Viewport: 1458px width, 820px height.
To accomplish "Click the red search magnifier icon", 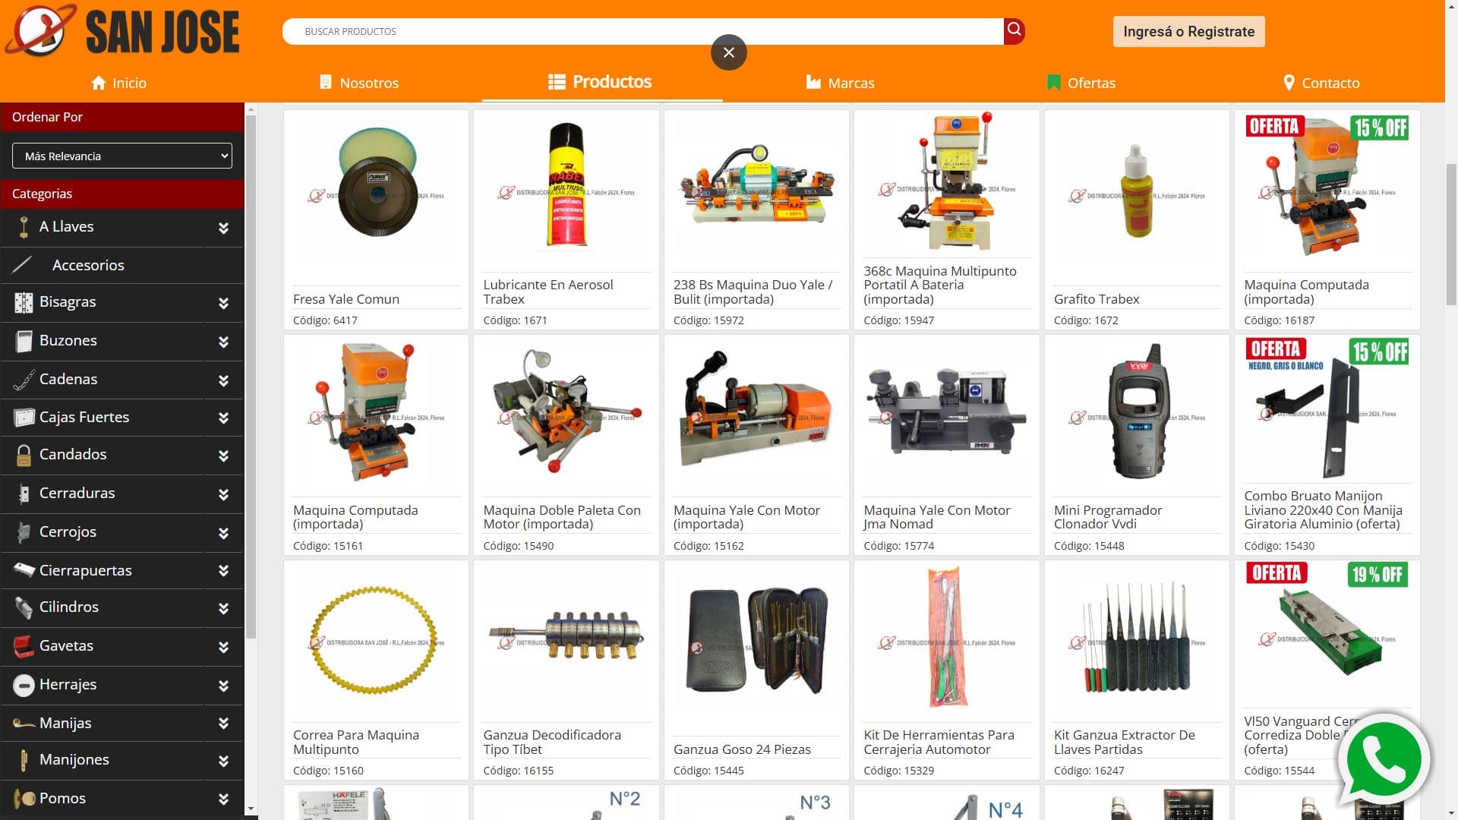I will [1014, 31].
